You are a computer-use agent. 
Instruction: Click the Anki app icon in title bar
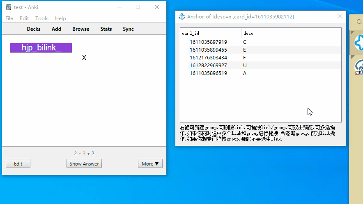coord(9,7)
